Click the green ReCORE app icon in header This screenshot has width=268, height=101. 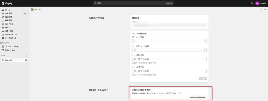pos(32,10)
